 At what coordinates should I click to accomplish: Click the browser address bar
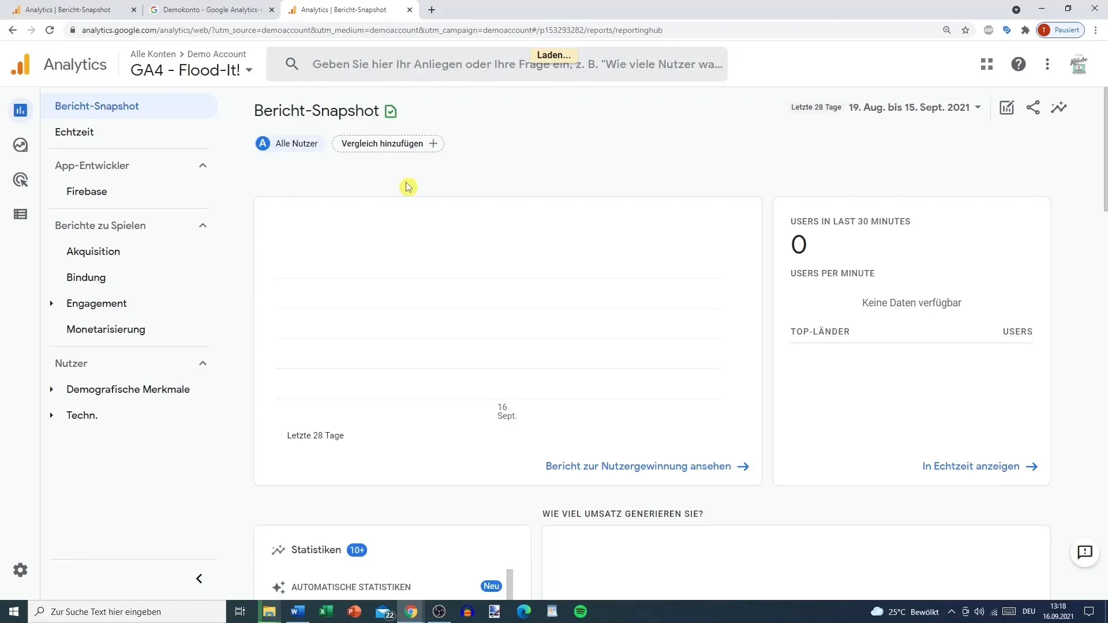point(502,30)
